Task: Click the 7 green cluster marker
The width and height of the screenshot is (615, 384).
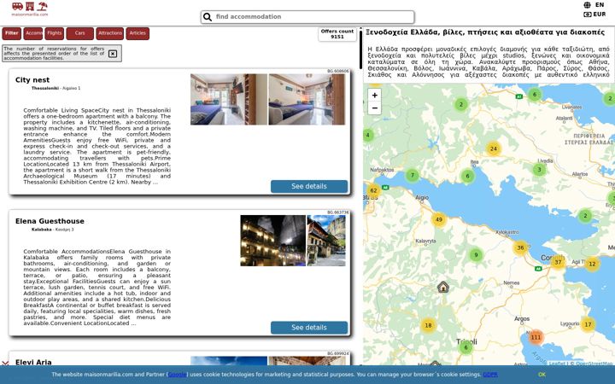Action: pyautogui.click(x=413, y=176)
